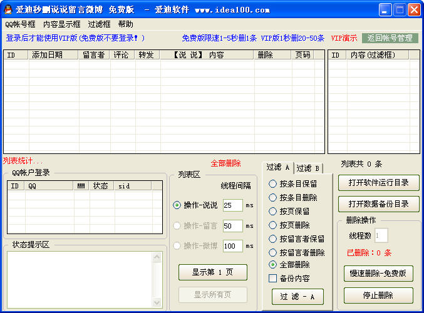Click the 过滤 - A button
This screenshot has width=424, height=313.
(x=297, y=297)
